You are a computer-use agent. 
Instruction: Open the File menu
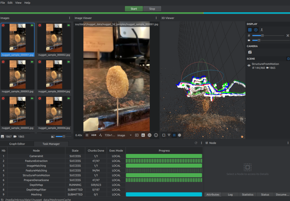tap(3, 3)
